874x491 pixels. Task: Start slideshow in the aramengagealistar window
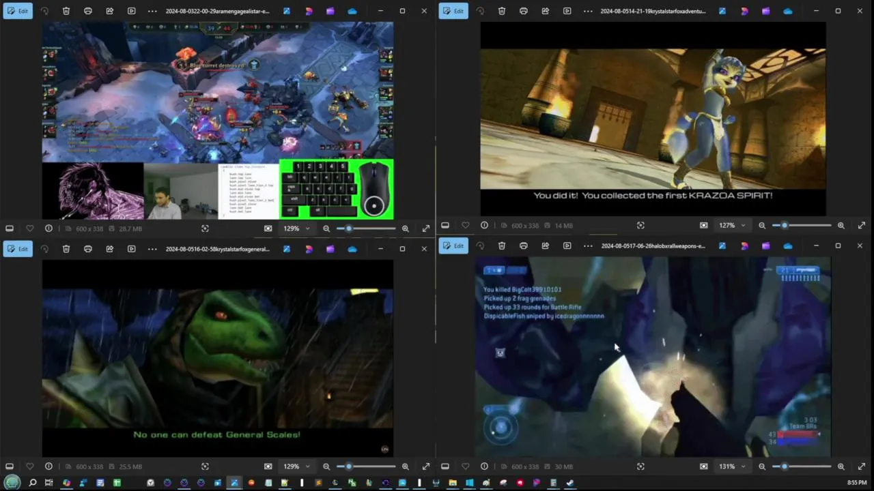click(x=132, y=11)
